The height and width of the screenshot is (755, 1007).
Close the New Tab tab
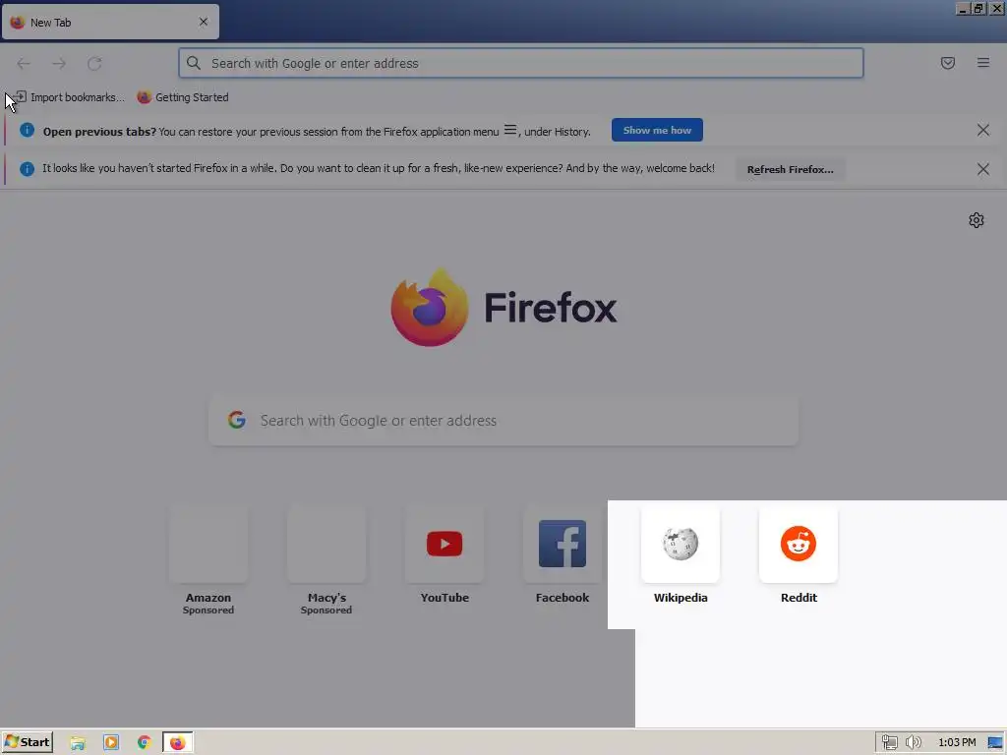click(x=204, y=22)
